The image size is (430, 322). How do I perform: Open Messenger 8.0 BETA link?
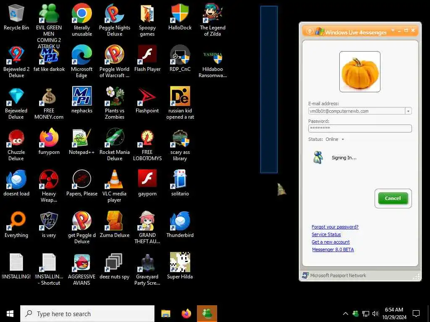[333, 249]
